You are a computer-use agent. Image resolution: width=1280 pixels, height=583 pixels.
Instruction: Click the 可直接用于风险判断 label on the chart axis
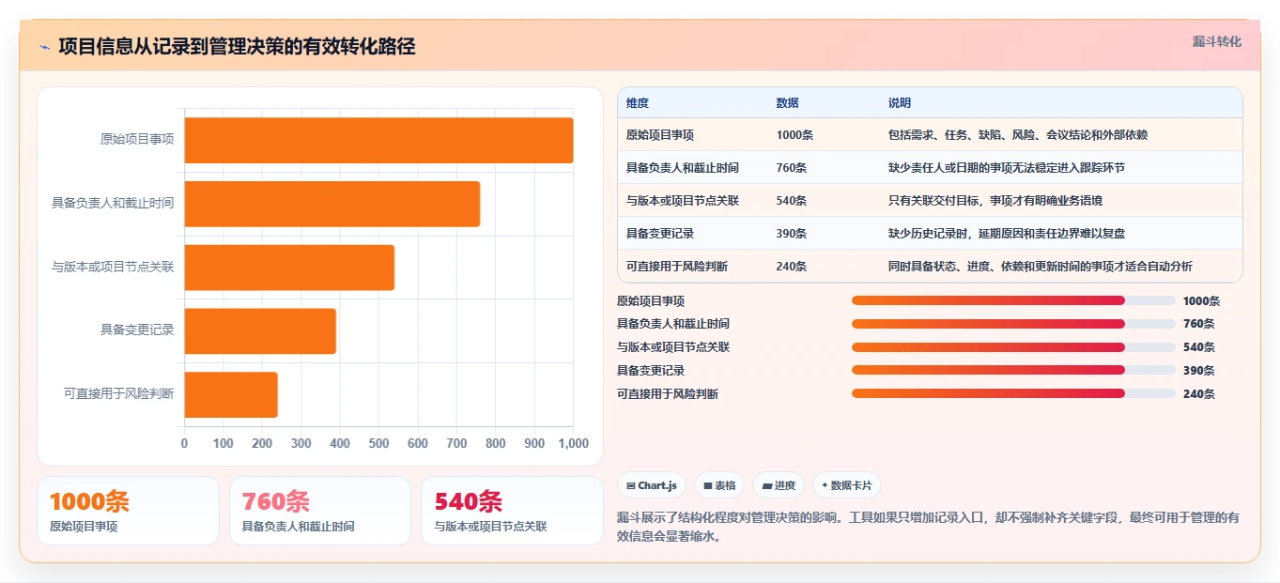[x=119, y=394]
